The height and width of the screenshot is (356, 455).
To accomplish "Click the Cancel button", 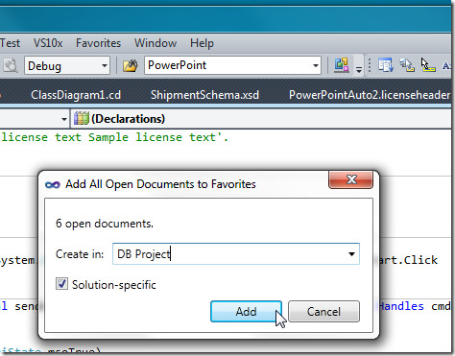I will pyautogui.click(x=323, y=311).
